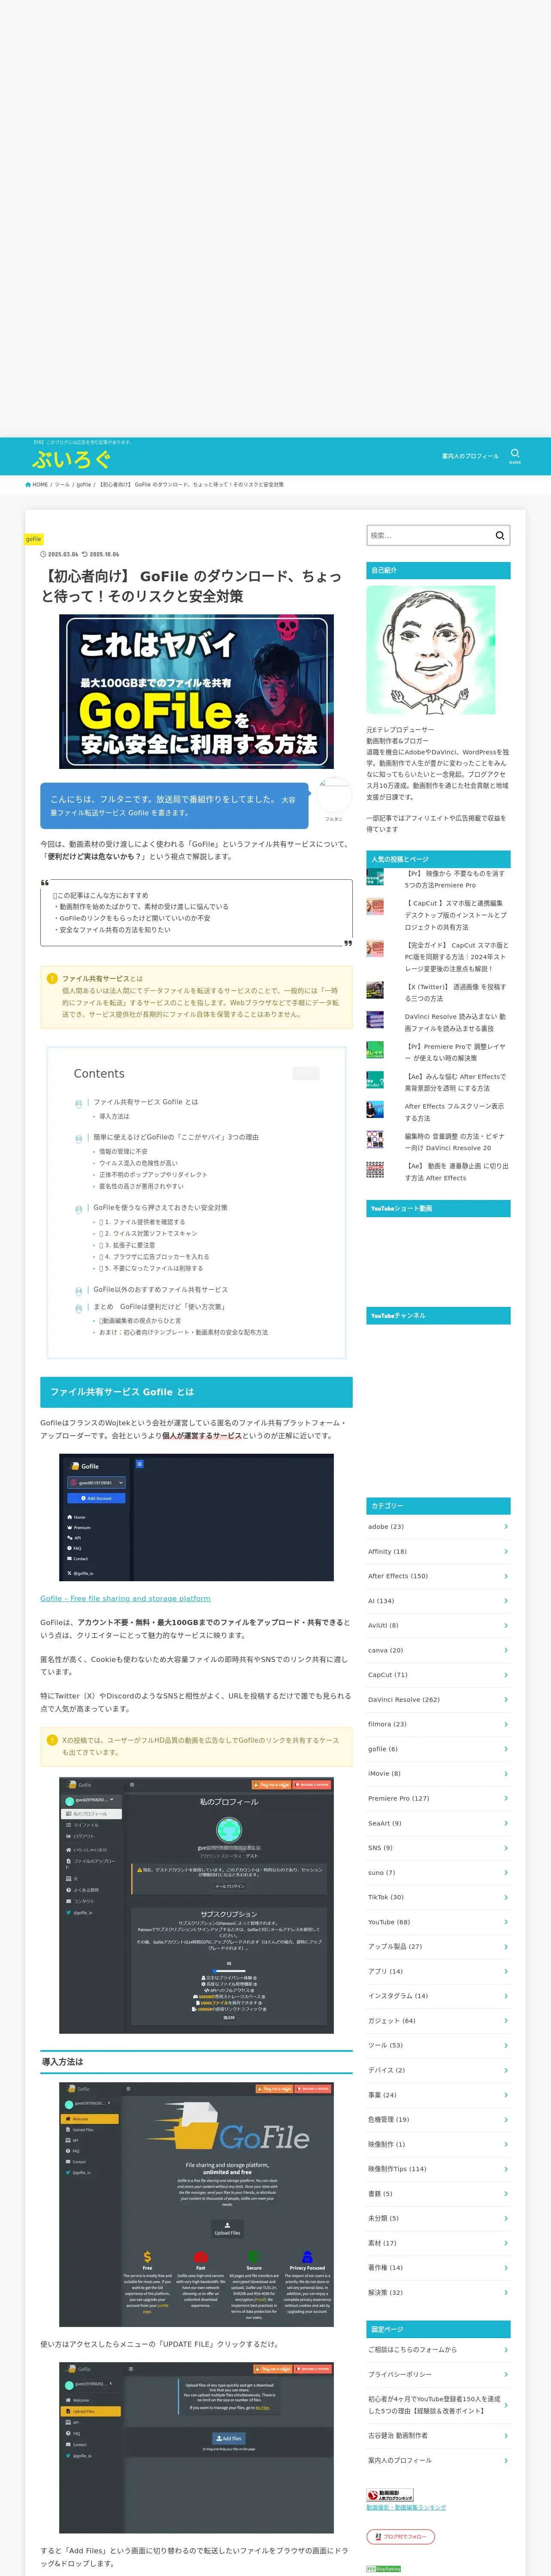This screenshot has width=551, height=2576.
Task: Click the yellow gofile category tag
Action: [x=33, y=539]
